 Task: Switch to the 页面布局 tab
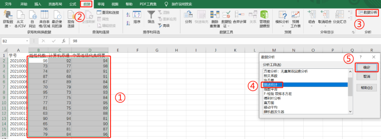(55, 4)
